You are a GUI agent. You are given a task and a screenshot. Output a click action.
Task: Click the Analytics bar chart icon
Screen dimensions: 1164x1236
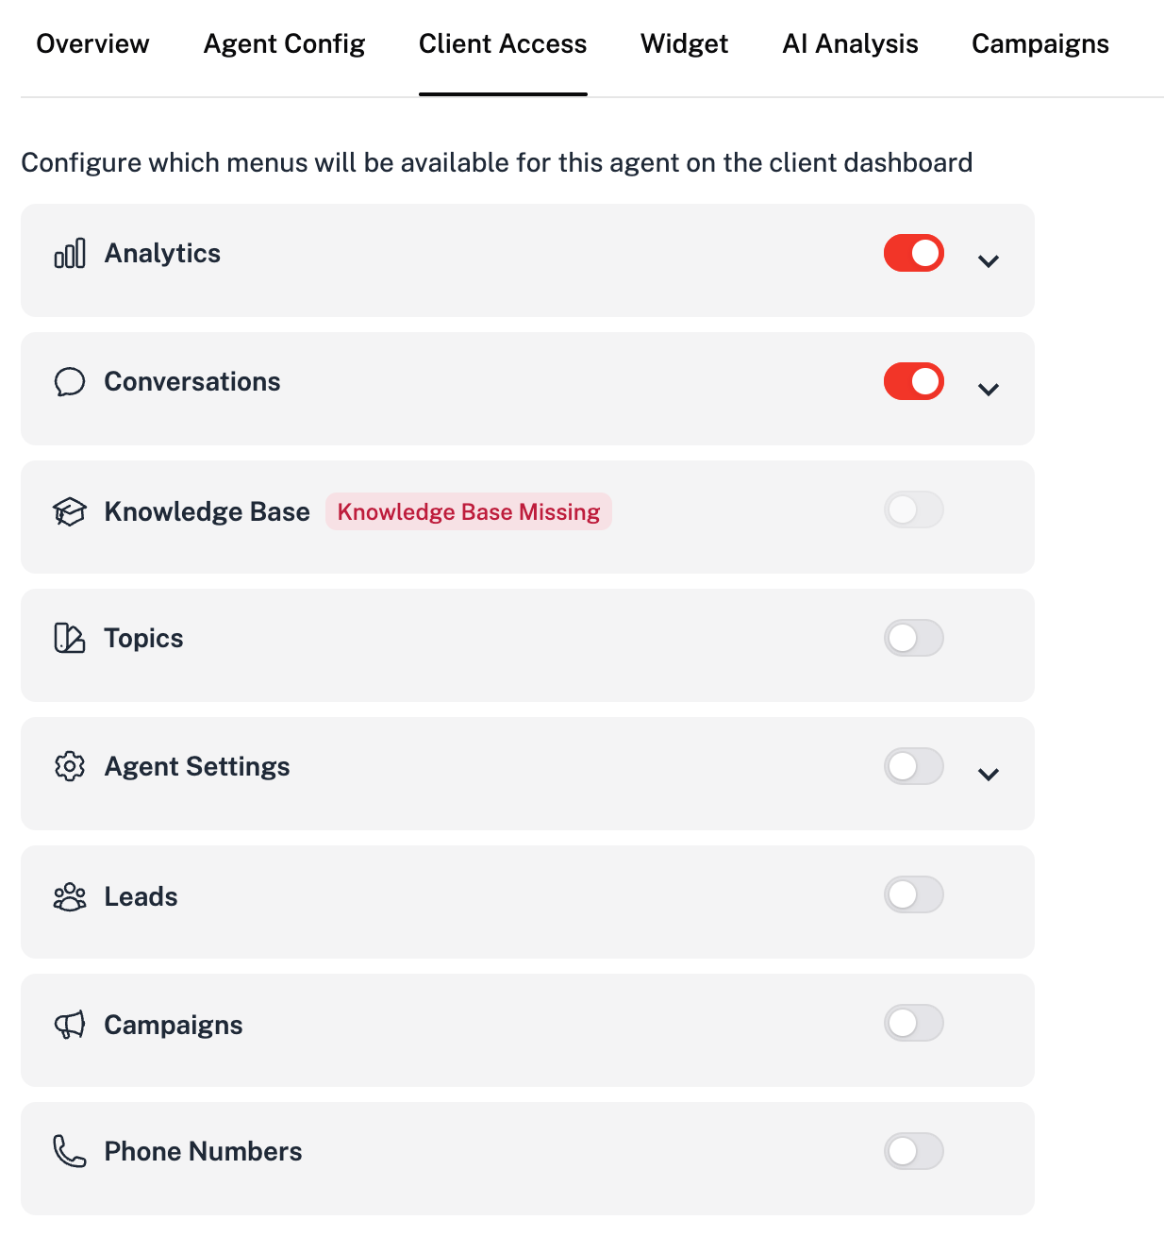70,254
